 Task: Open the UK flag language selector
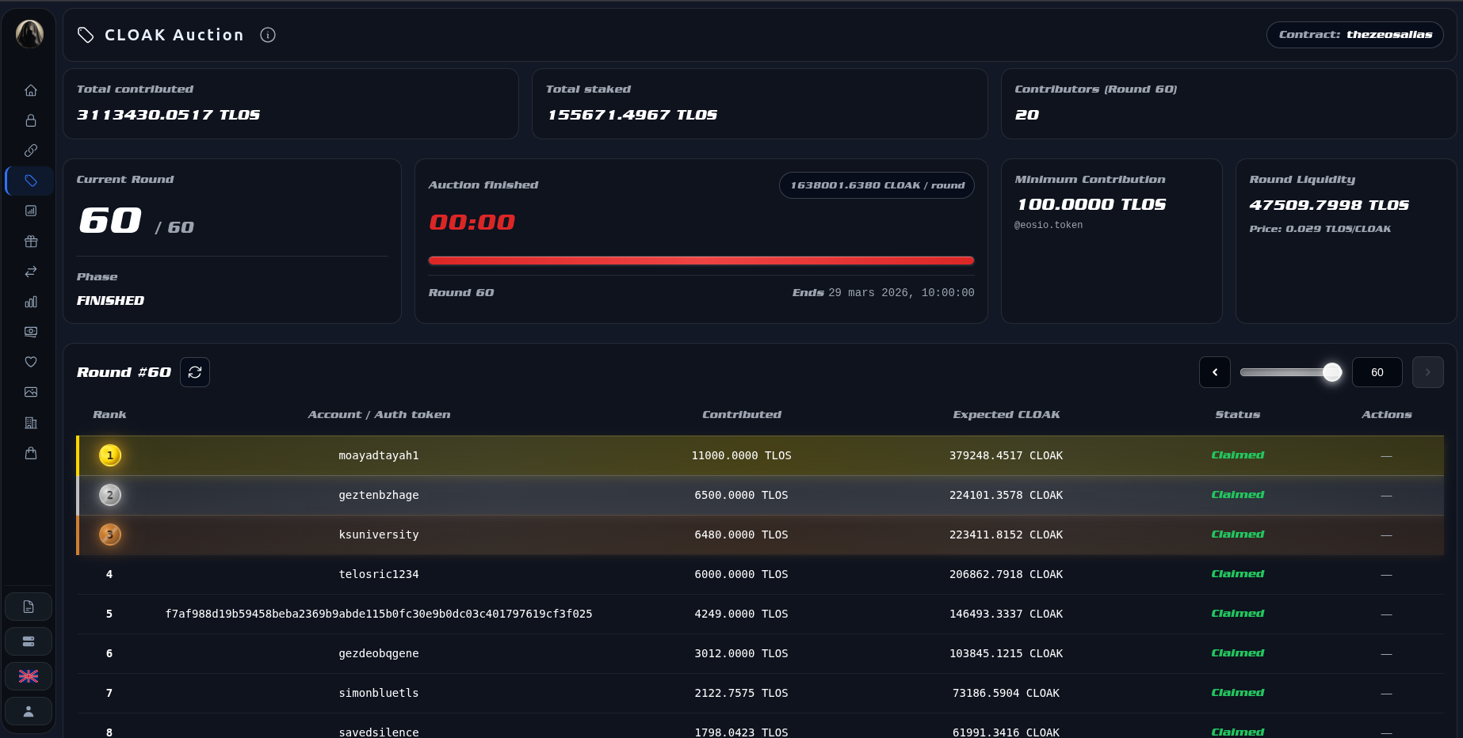point(29,676)
